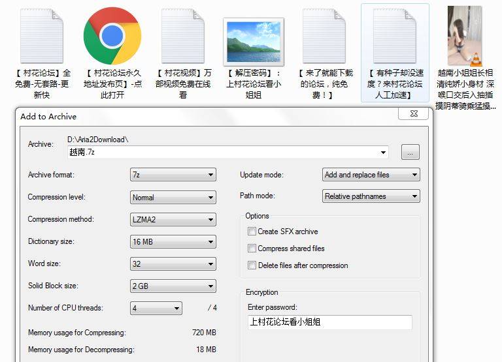
Task: Check Delete files after compression
Action: [x=252, y=265]
